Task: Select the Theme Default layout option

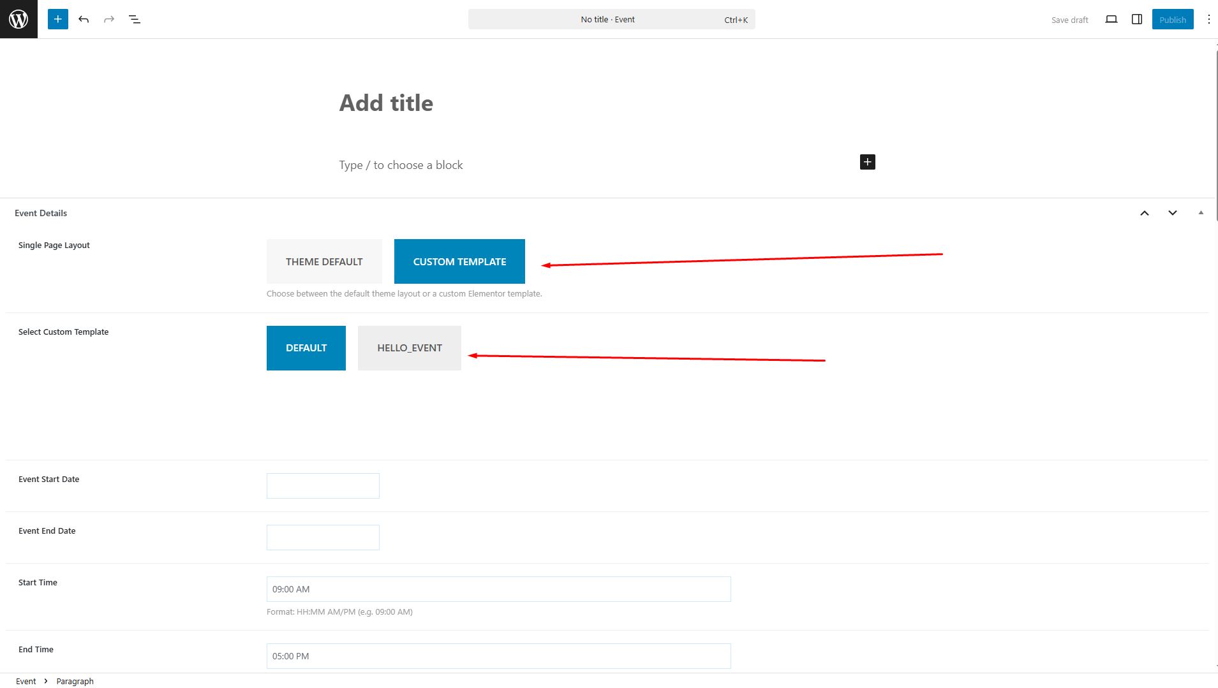Action: [x=324, y=261]
